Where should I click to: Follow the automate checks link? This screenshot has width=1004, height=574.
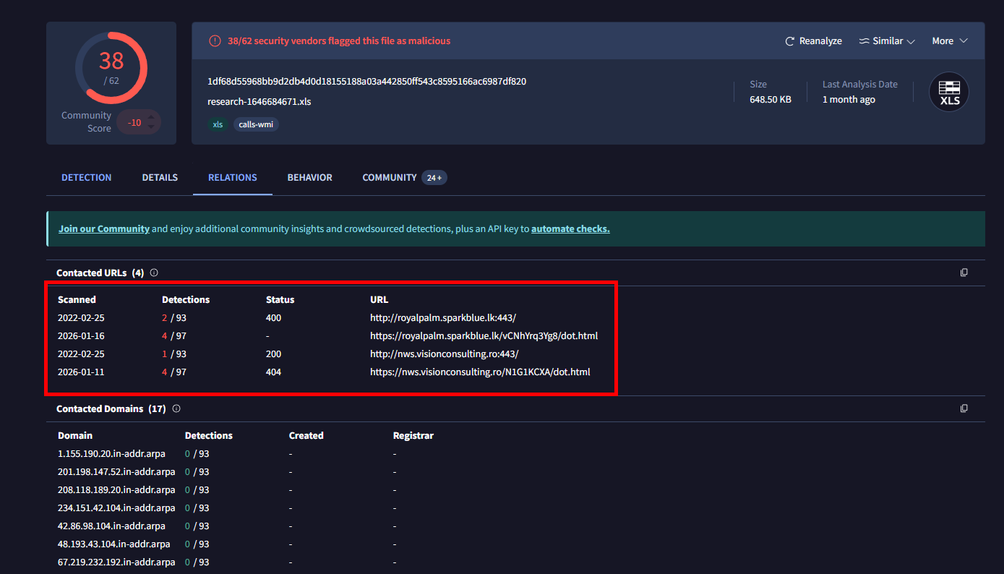pos(570,228)
